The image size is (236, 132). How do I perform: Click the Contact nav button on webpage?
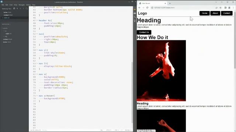point(227,13)
